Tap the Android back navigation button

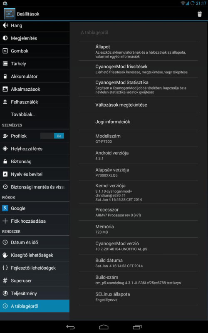(x=70, y=327)
